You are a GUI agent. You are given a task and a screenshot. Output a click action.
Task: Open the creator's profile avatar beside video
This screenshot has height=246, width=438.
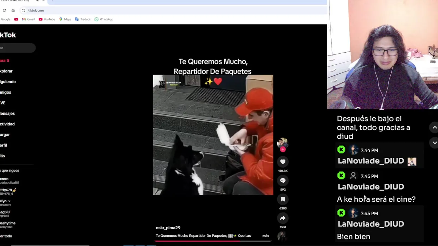pos(282,143)
